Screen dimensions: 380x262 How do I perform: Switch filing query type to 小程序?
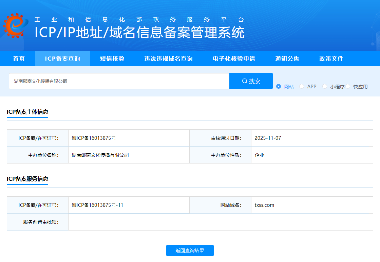pyautogui.click(x=325, y=86)
